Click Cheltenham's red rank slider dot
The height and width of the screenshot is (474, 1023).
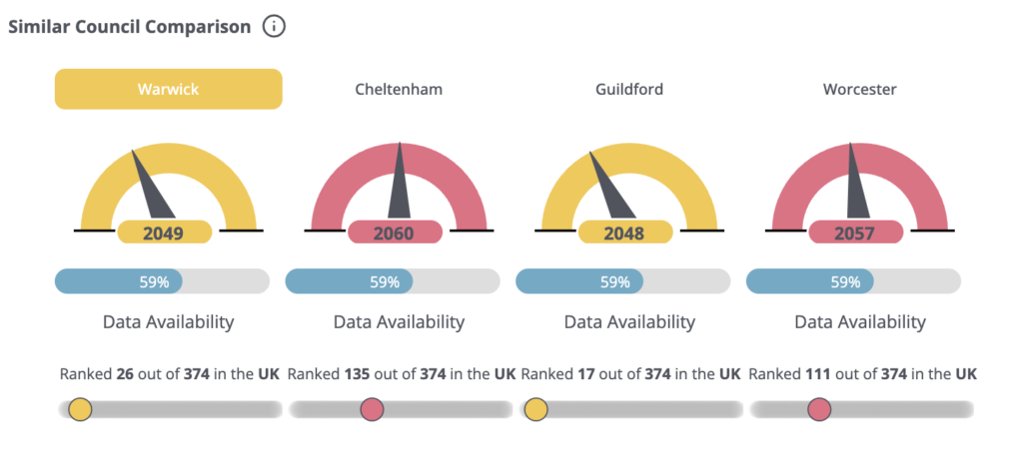pos(372,409)
